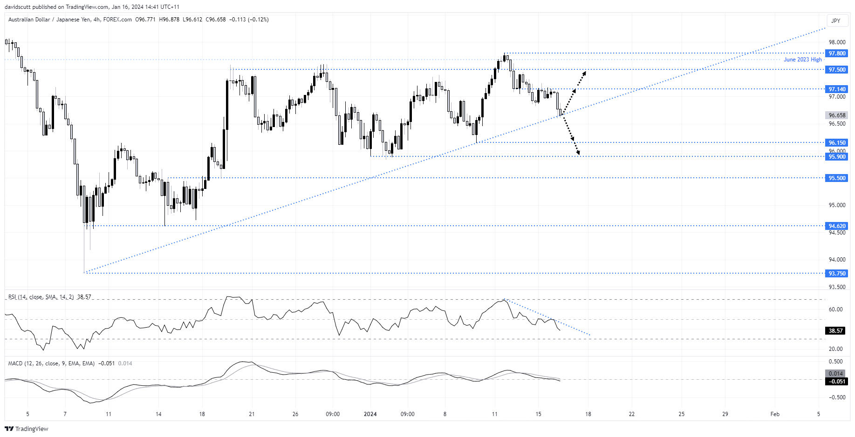855x437 pixels.
Task: Click the June 2023 High label
Action: (802, 60)
